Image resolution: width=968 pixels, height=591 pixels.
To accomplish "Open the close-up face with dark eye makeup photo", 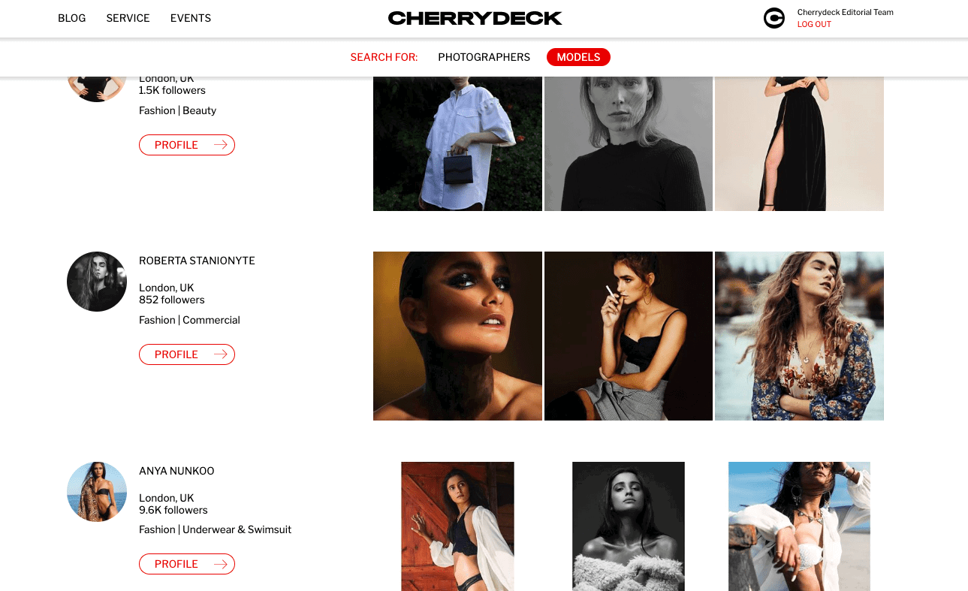I will click(457, 336).
